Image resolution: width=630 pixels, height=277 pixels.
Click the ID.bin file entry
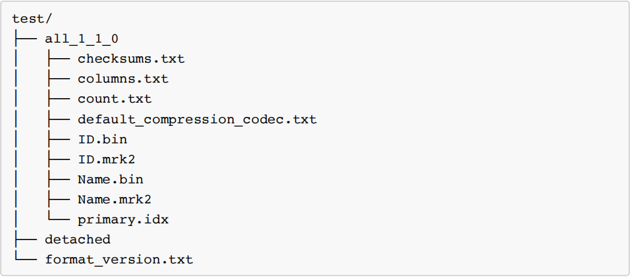102,139
